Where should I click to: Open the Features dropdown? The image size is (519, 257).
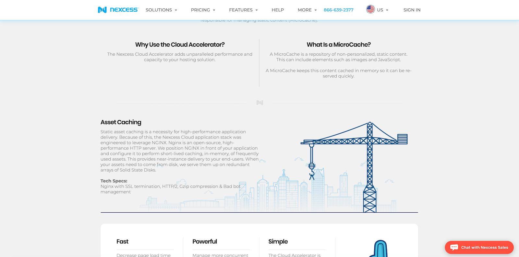(x=243, y=10)
